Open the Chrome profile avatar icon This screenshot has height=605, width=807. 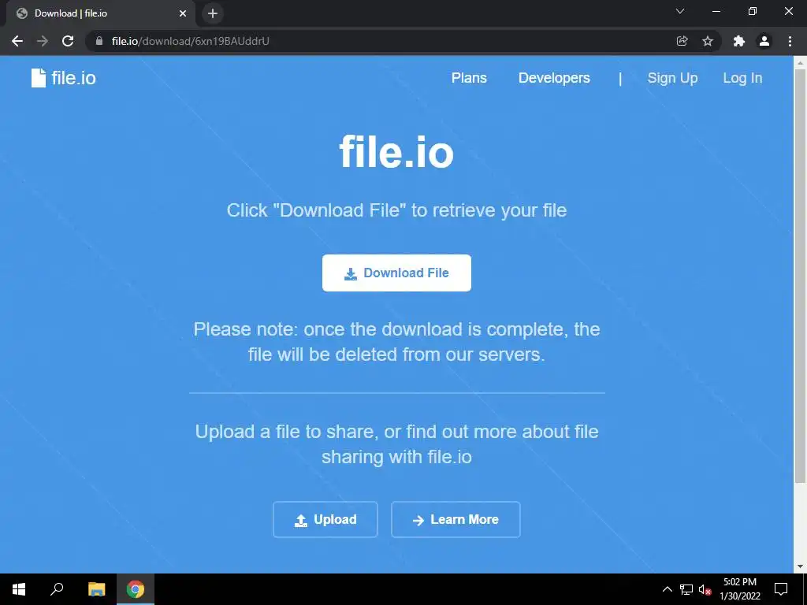click(x=764, y=41)
